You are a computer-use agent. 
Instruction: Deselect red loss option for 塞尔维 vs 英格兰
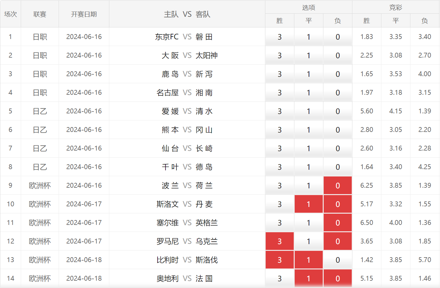(x=338, y=223)
